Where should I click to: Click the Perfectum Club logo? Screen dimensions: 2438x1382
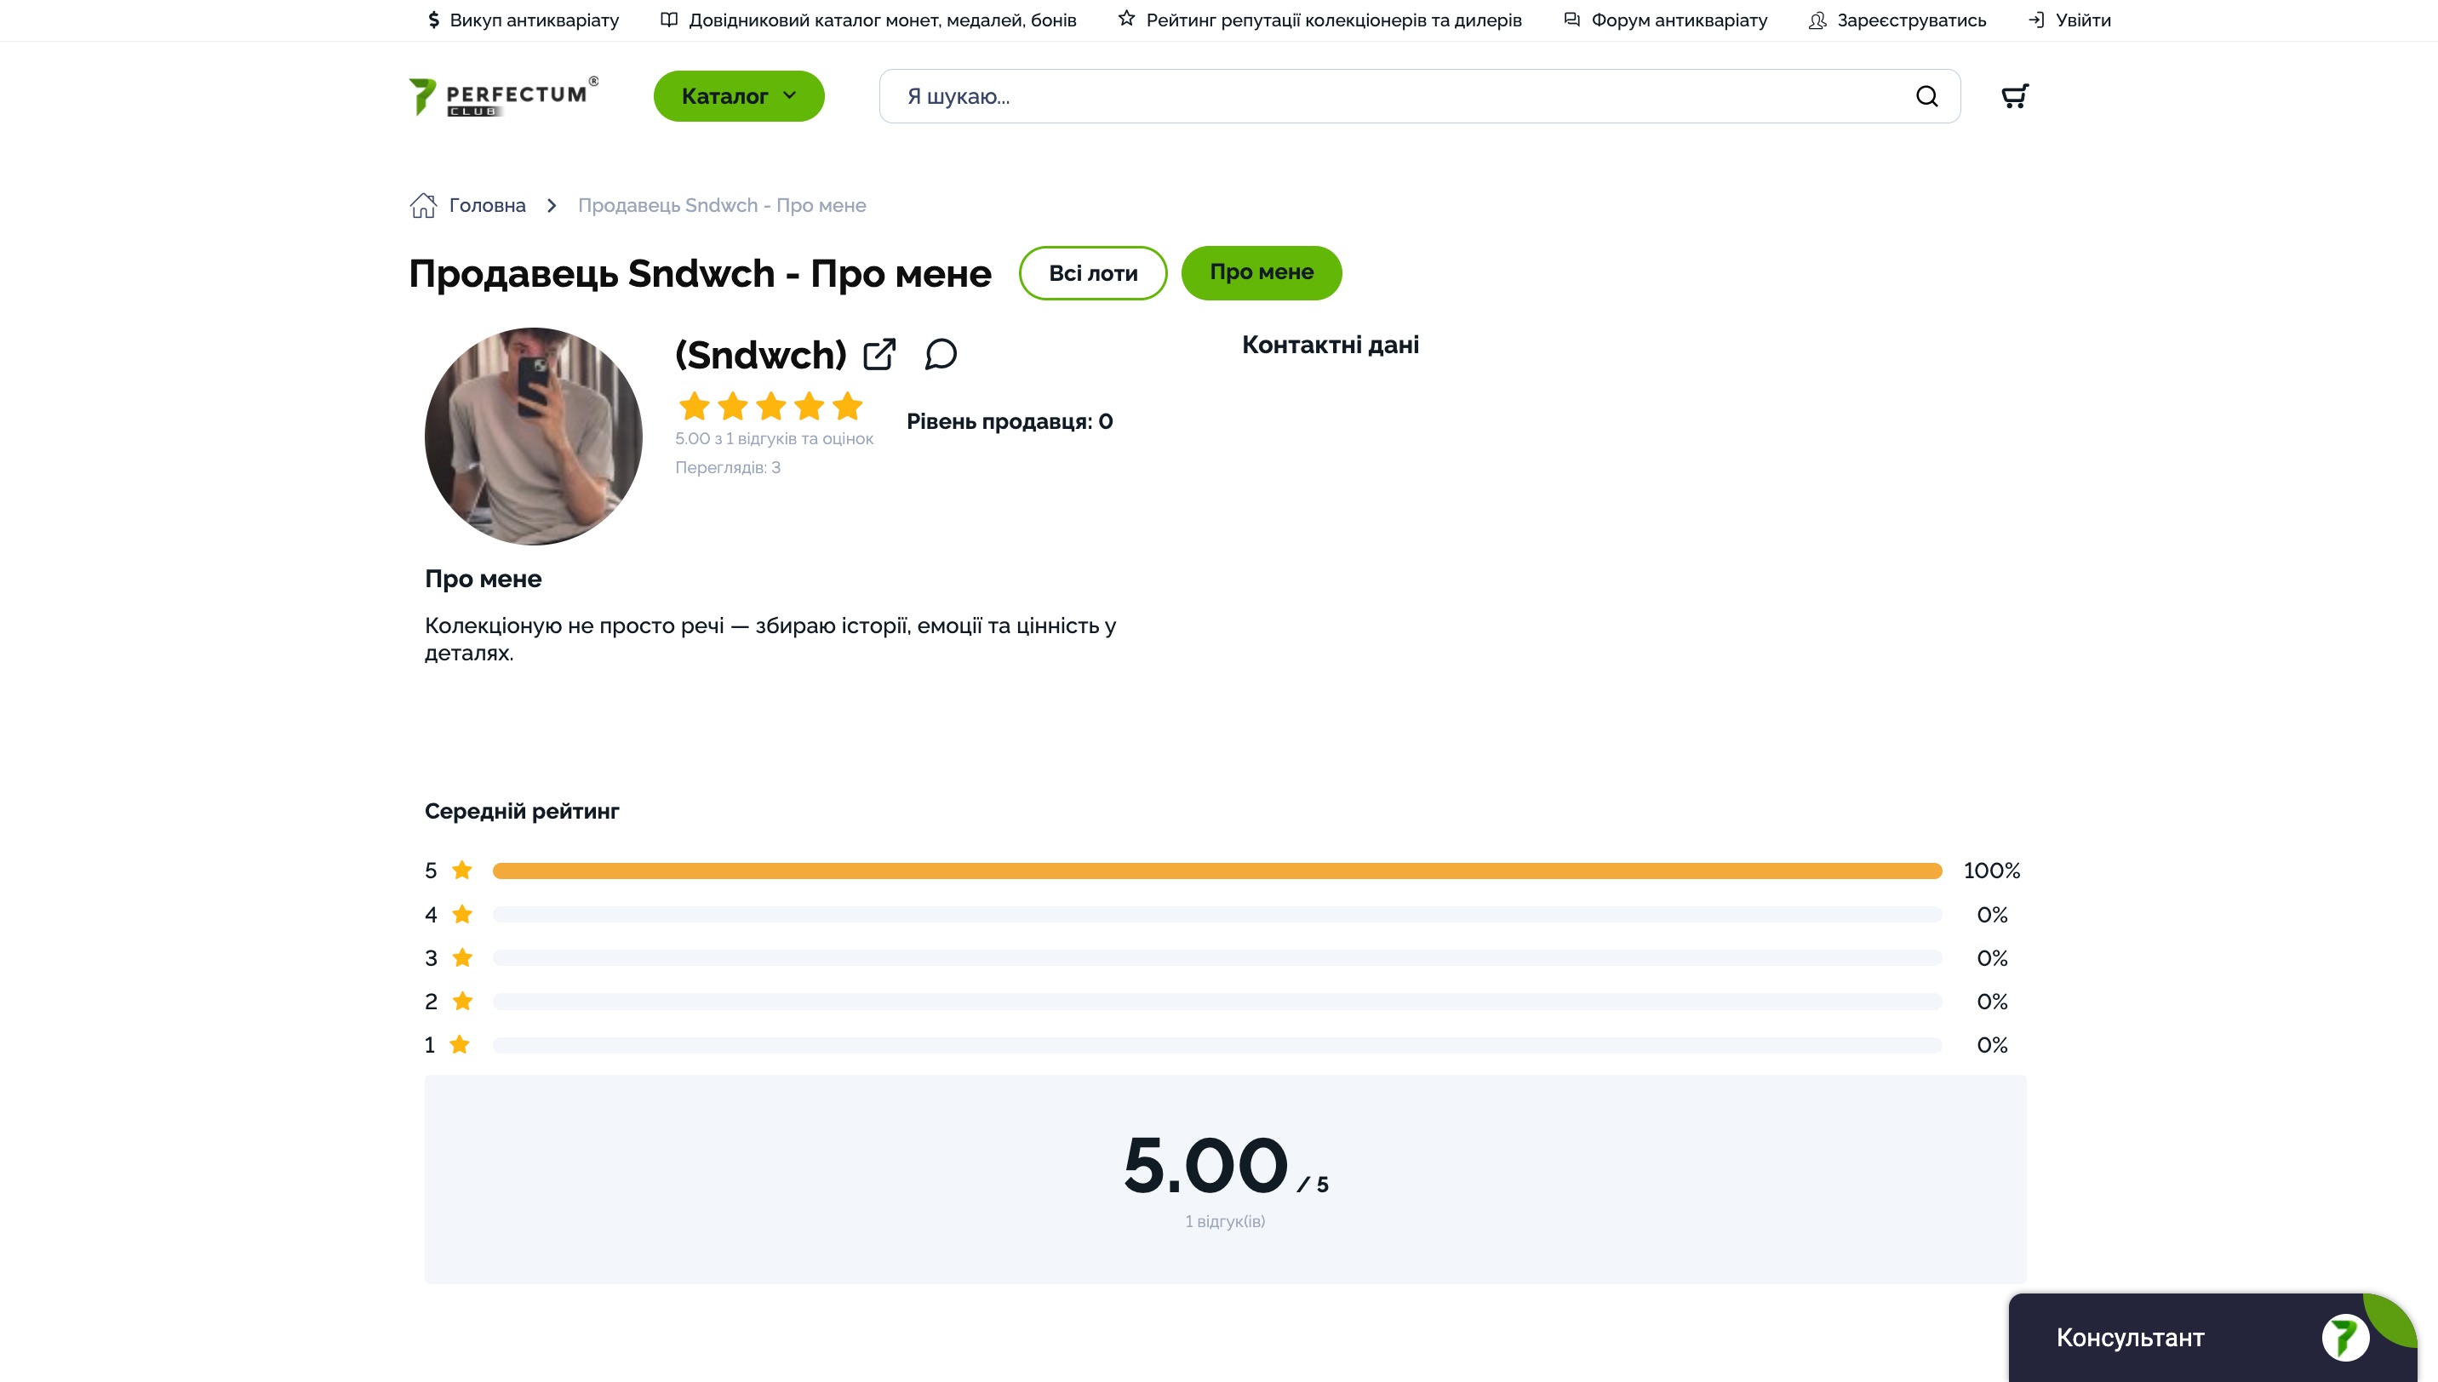point(504,96)
